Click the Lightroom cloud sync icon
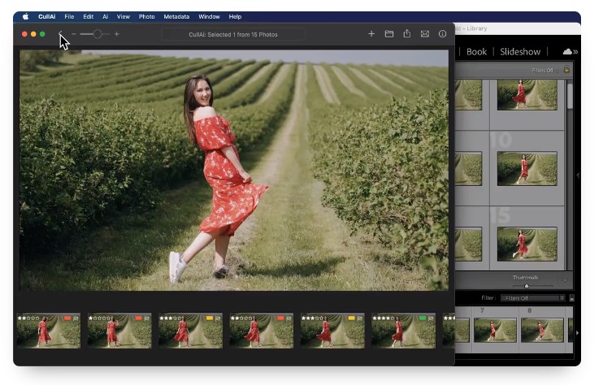 coord(568,52)
